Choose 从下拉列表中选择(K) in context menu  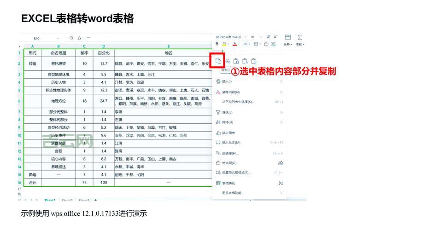point(249,102)
